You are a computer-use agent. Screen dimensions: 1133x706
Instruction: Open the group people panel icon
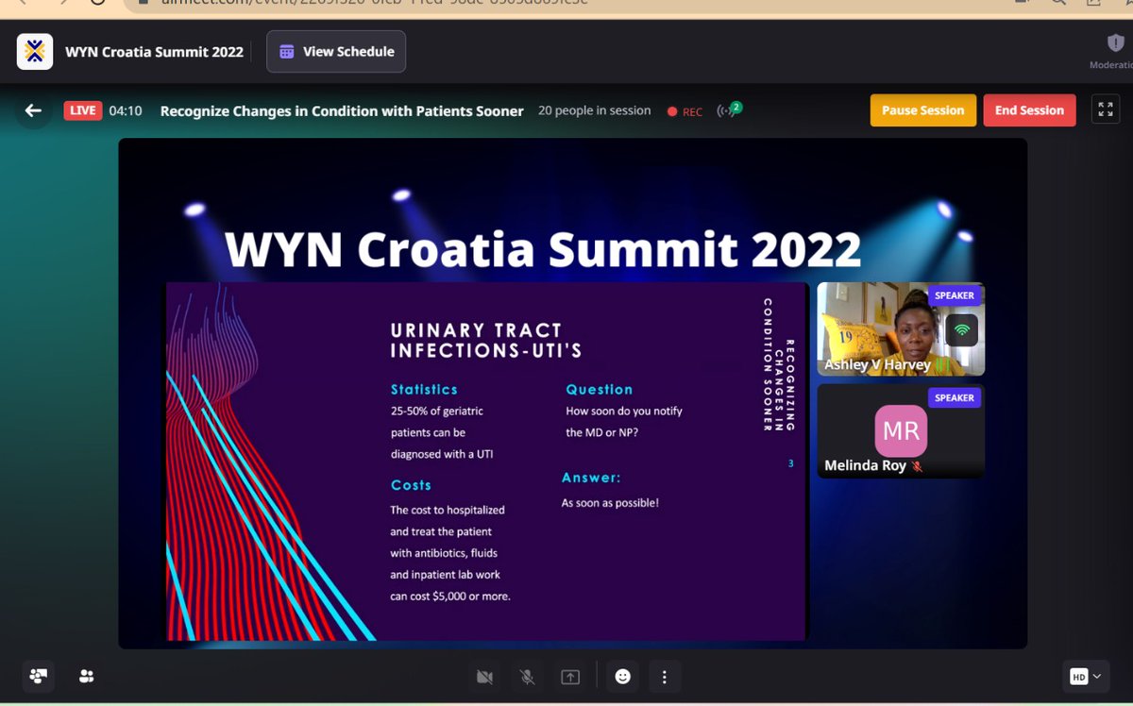click(39, 676)
